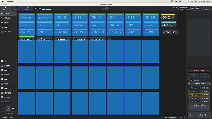Click the revert arrow icon below Auto Update
Viewport: 212px width, 119px height.
(194, 75)
